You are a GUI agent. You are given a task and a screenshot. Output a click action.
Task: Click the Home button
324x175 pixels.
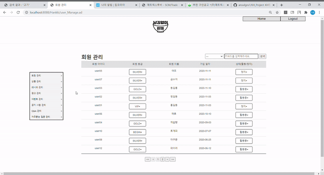click(261, 19)
